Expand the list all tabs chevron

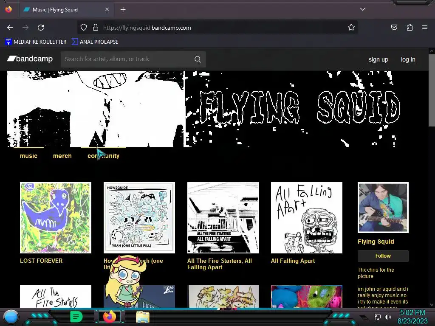coord(363,9)
